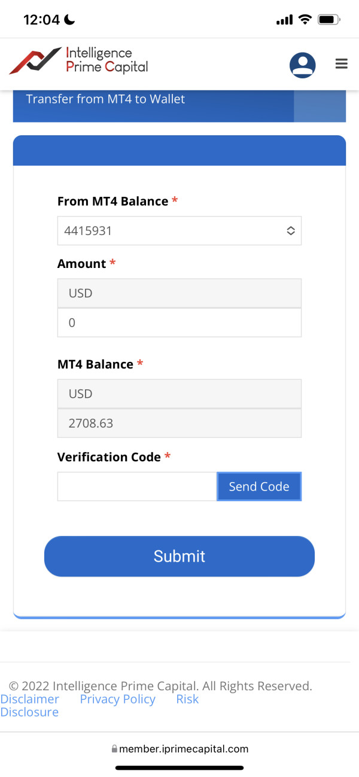Expand the From MT4 Balance dropdown

[180, 231]
